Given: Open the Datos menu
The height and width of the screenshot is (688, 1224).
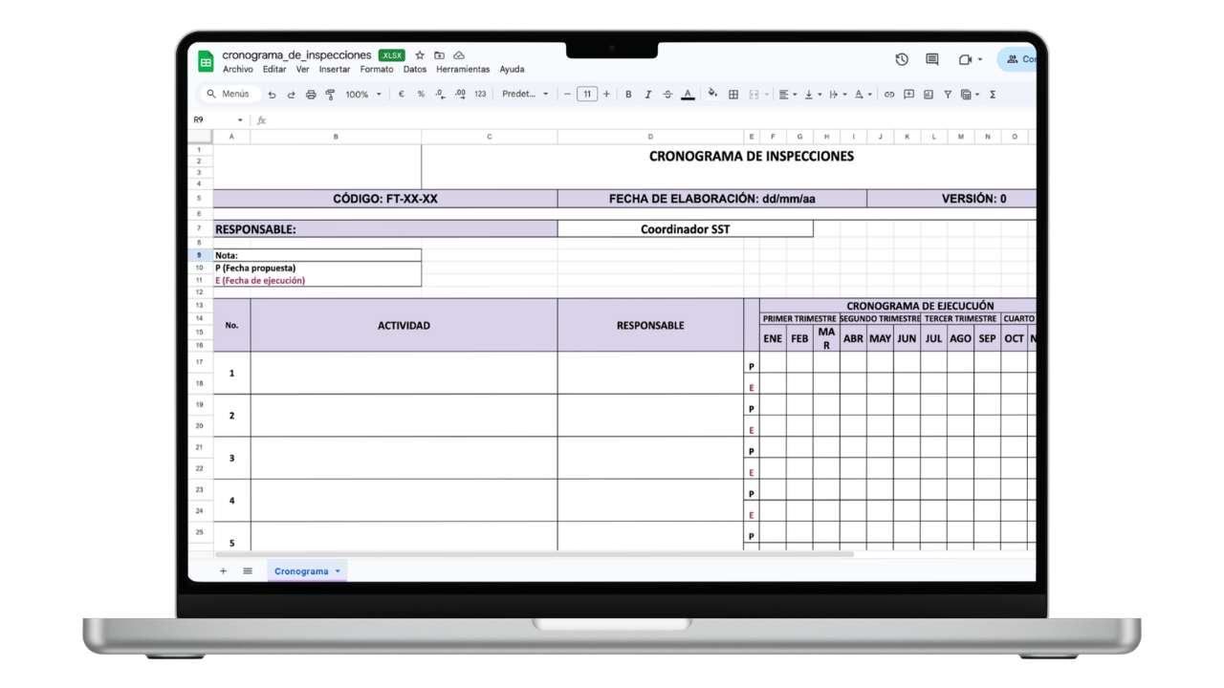Looking at the screenshot, I should click(414, 69).
